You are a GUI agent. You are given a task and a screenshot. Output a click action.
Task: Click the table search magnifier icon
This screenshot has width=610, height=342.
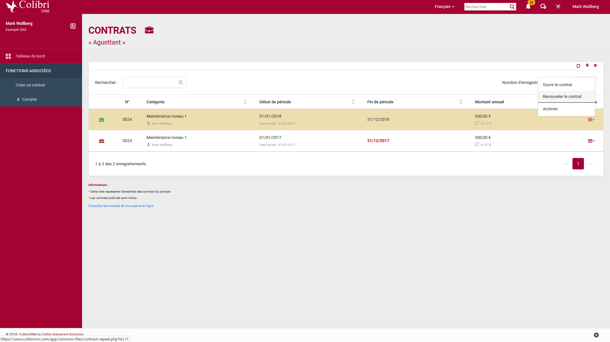click(181, 82)
